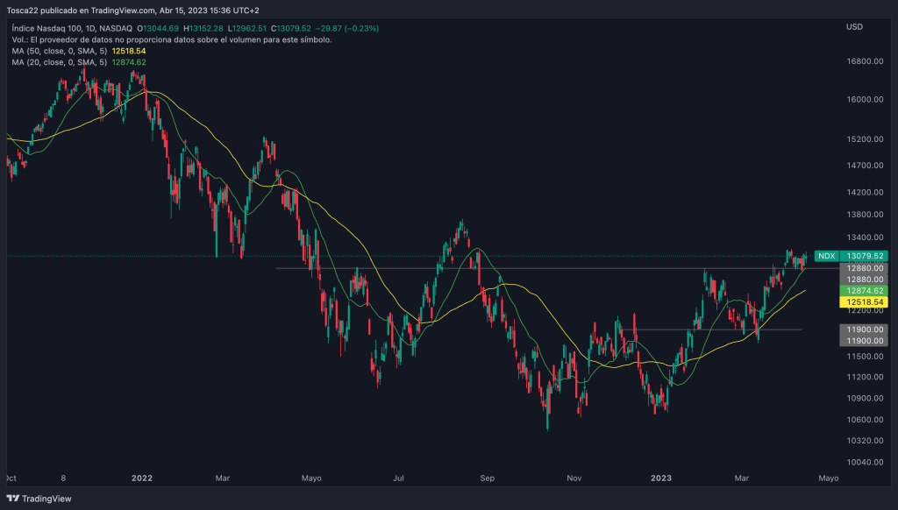The height and width of the screenshot is (510, 898).
Task: Select the Sep marker on the time axis
Action: 488,478
